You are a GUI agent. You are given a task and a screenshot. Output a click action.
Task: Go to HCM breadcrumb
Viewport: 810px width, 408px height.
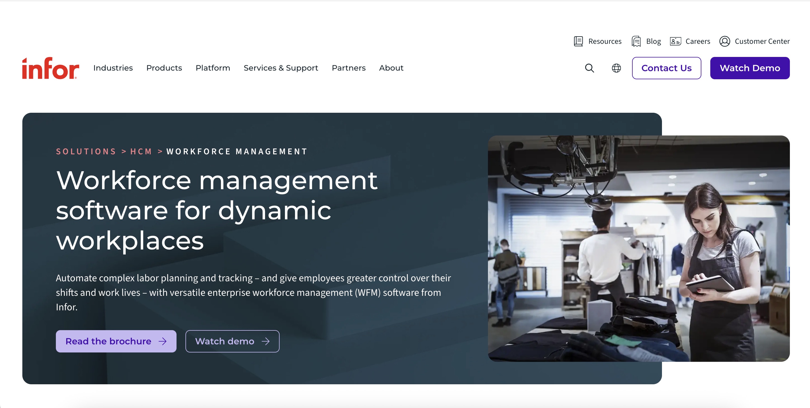pos(141,151)
